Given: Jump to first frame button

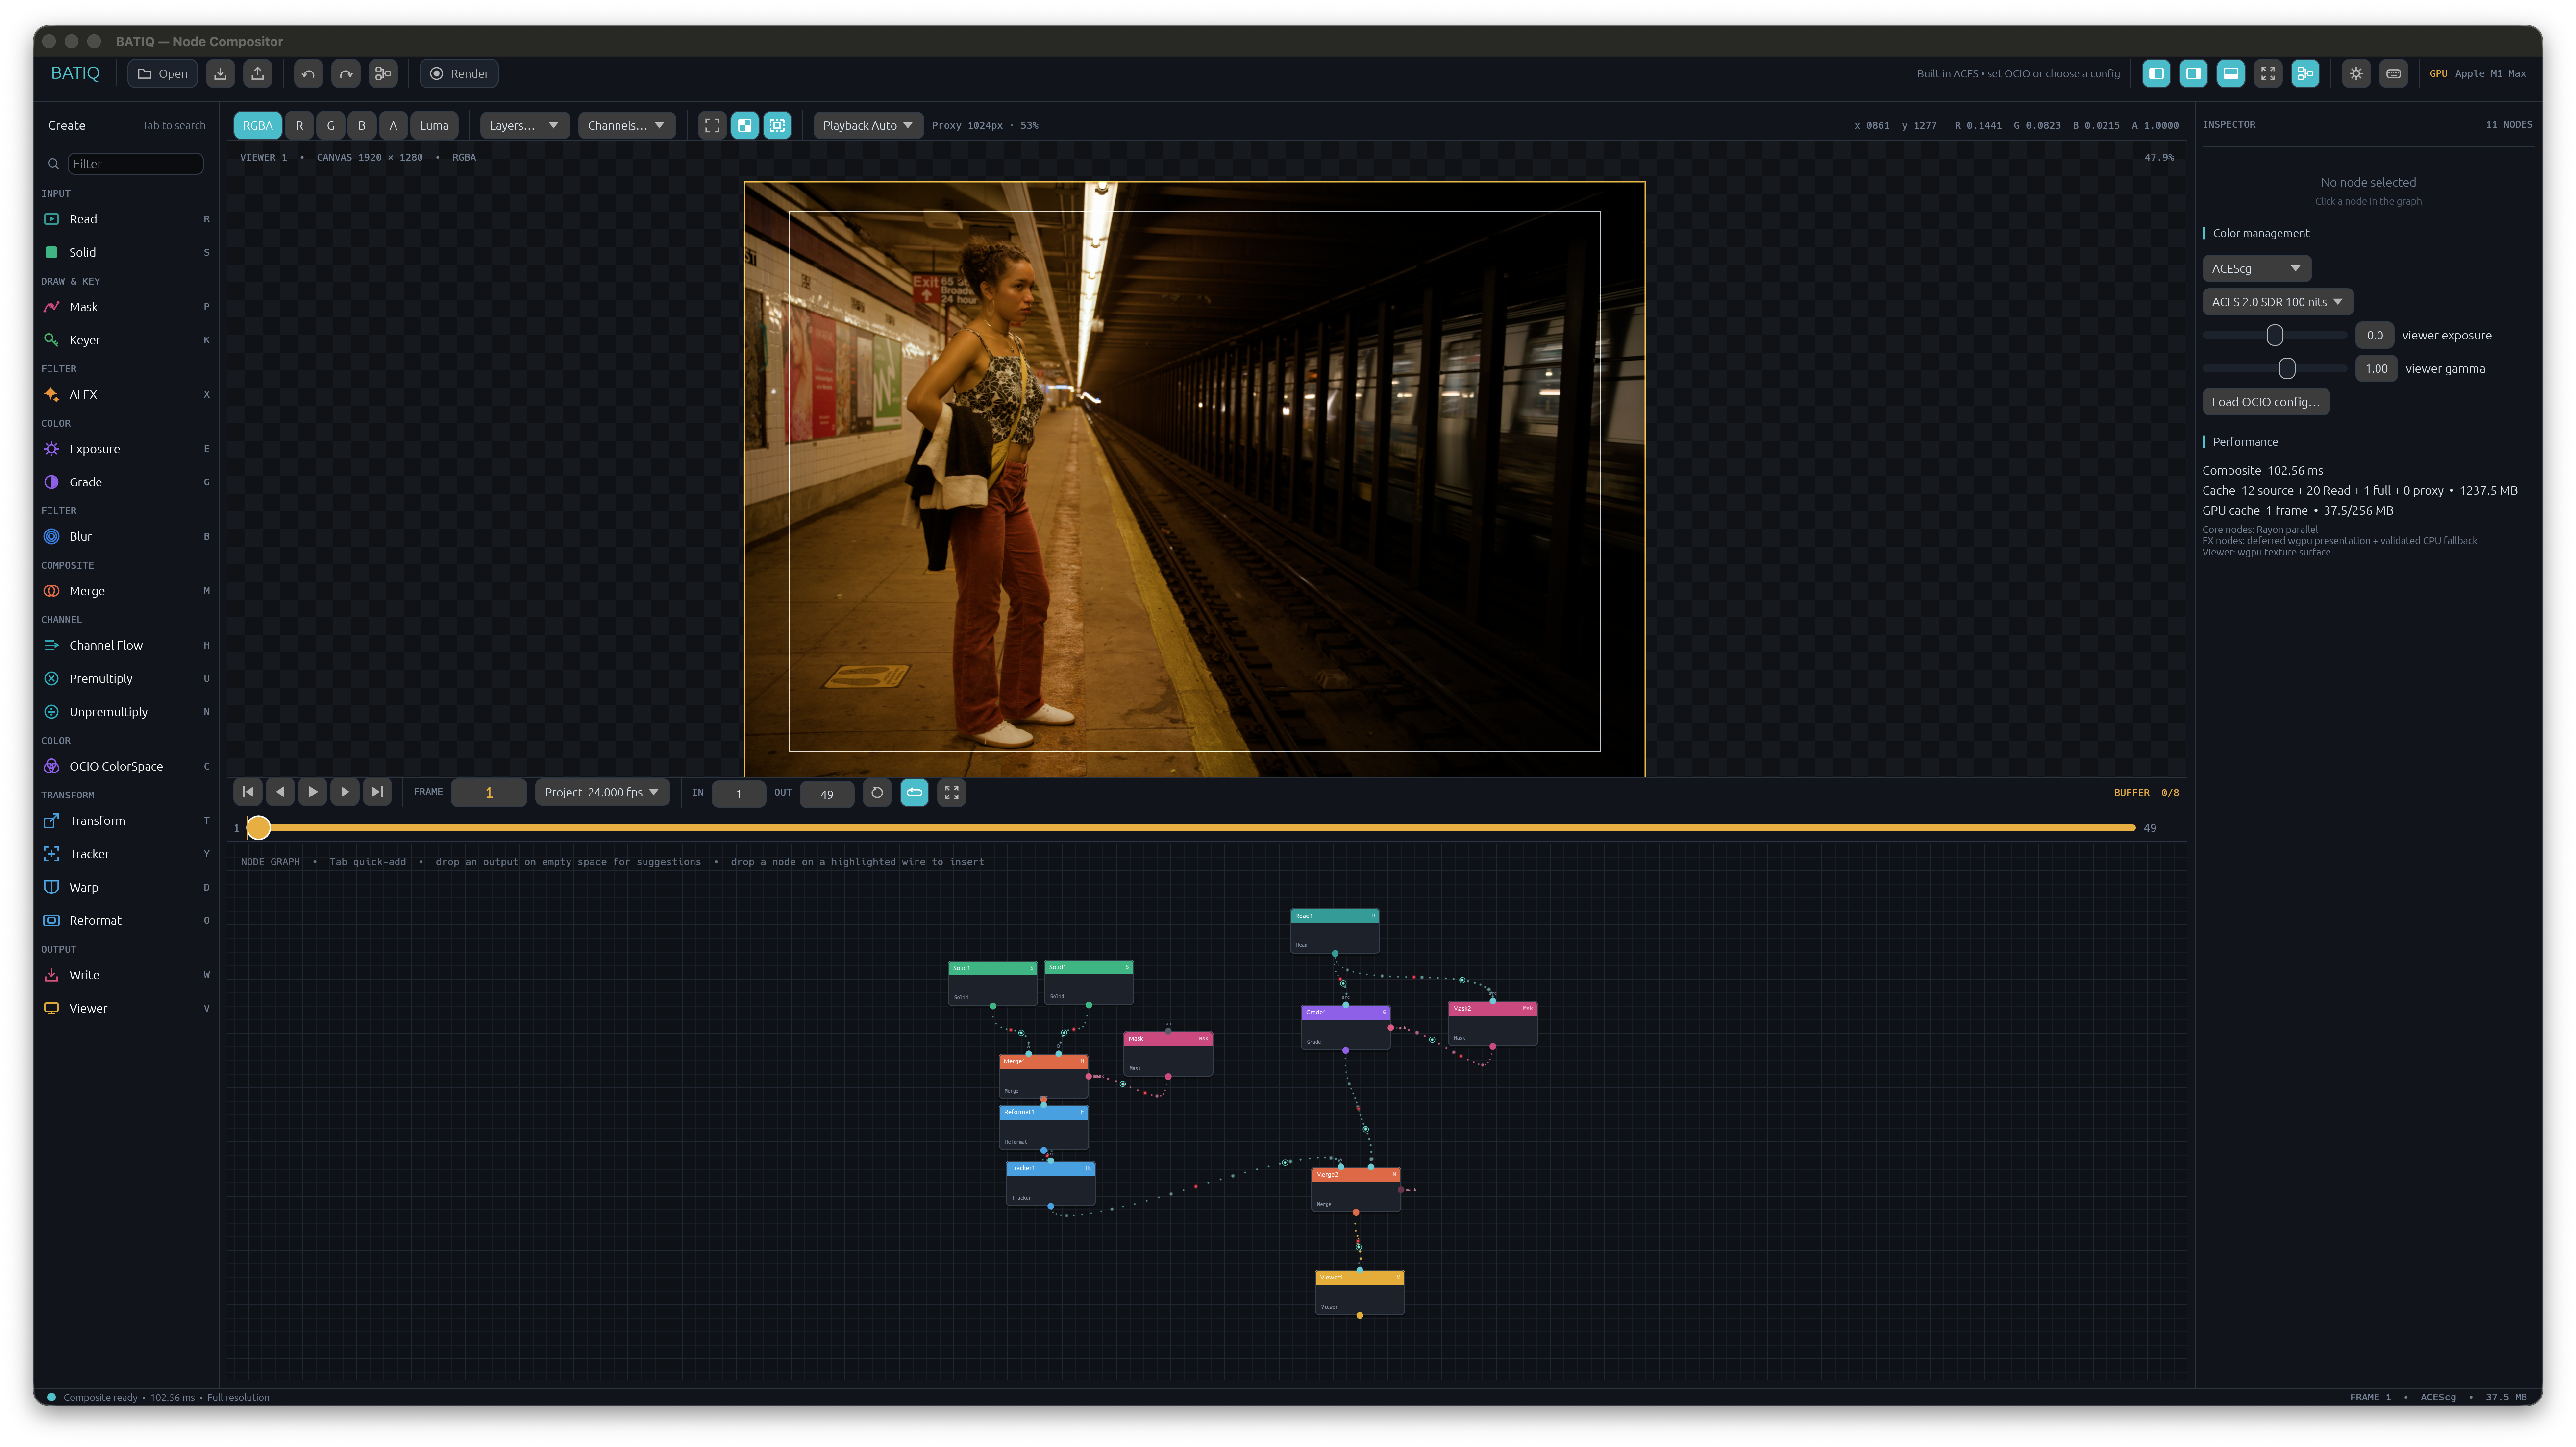Looking at the screenshot, I should tap(248, 793).
